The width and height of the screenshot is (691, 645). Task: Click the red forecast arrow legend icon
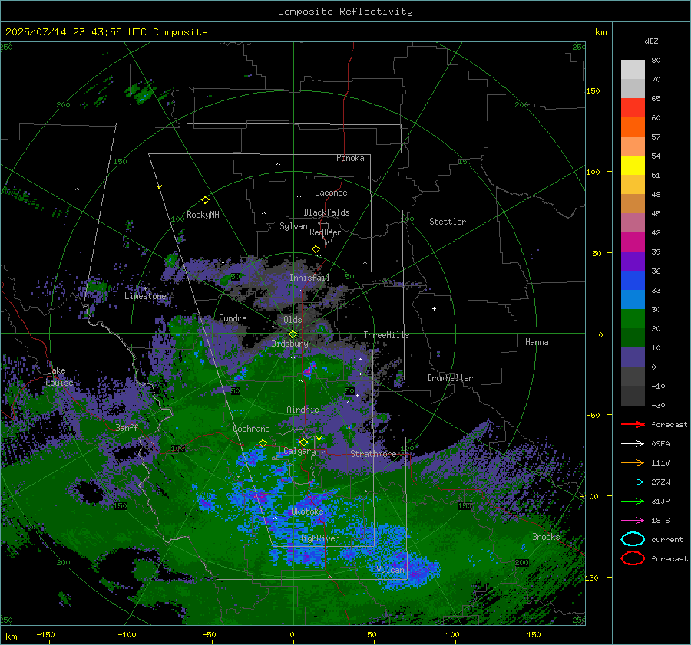click(633, 424)
